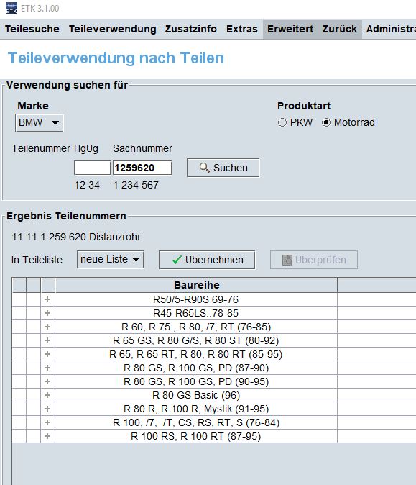Expand the R 100, /7, /T, CS row
This screenshot has width=416, height=485.
47,422
